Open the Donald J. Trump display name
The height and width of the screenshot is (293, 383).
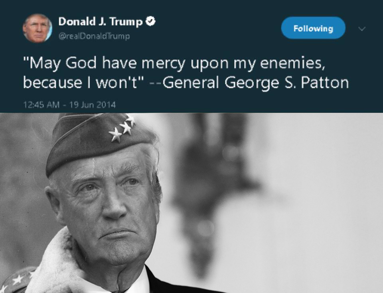(101, 22)
